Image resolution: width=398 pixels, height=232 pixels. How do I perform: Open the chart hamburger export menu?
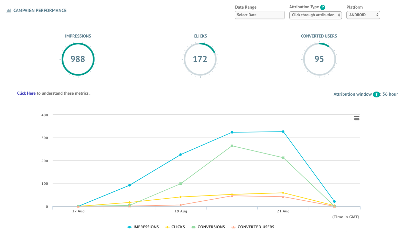pos(357,118)
